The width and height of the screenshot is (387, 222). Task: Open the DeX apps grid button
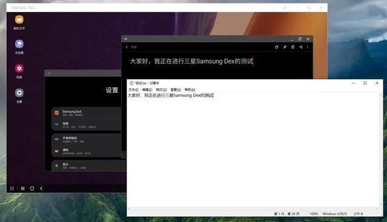12,188
